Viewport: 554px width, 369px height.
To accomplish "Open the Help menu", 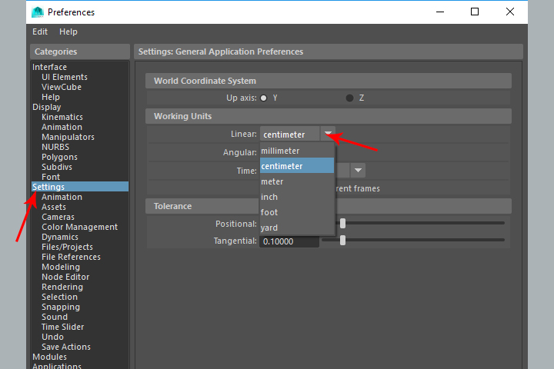I will 68,32.
